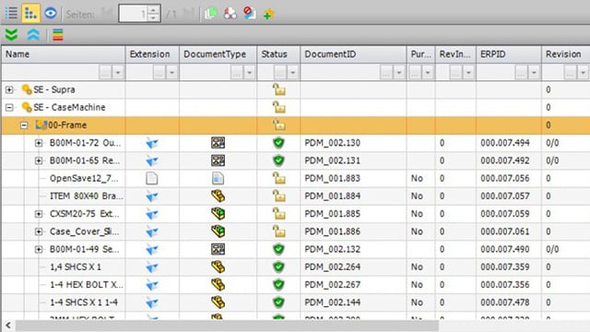Expand the CXSM20-75 row
The image size is (590, 332).
pyautogui.click(x=39, y=214)
